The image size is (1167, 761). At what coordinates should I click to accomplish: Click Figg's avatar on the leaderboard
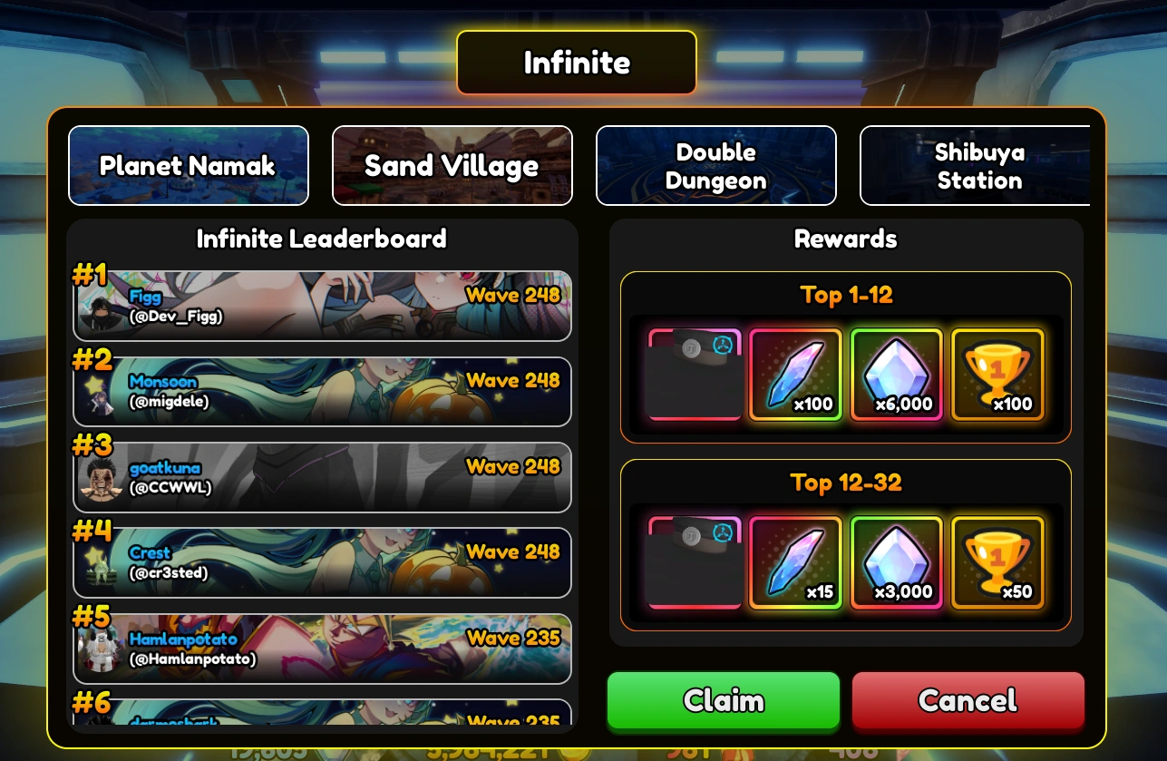(x=100, y=312)
